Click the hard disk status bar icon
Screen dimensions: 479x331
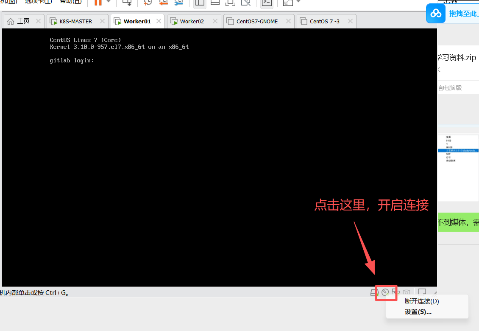click(374, 292)
